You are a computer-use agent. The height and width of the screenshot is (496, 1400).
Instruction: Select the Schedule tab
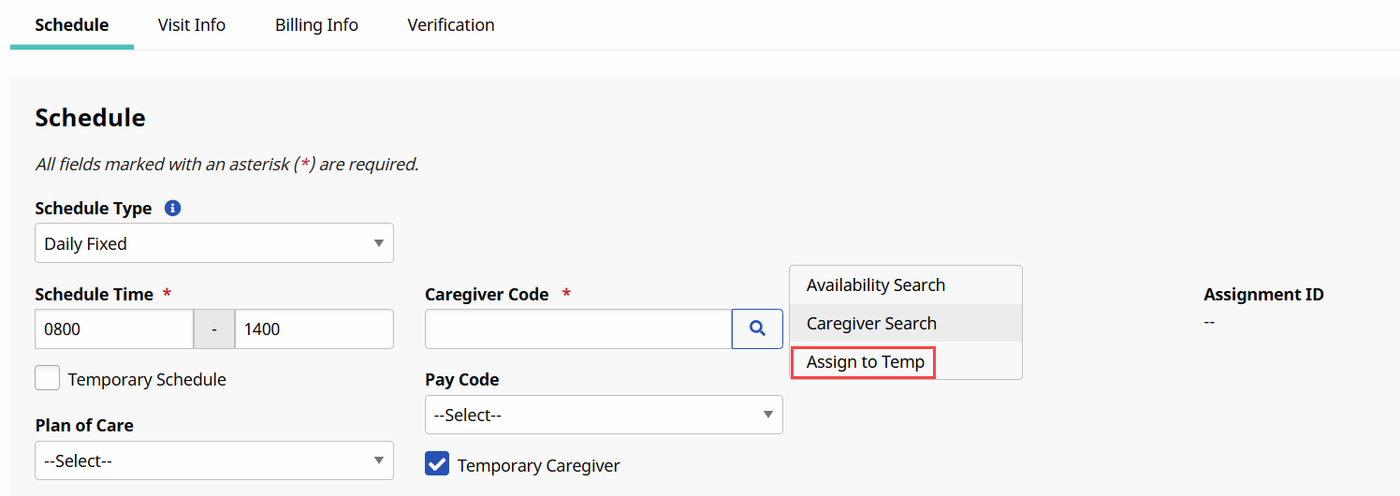[x=72, y=25]
